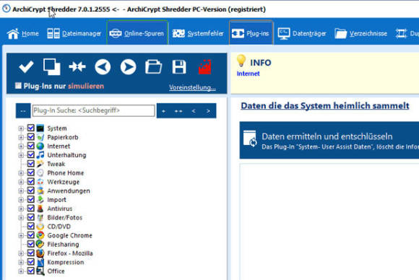419x280 pixels.
Task: Uncheck the Tweak checkbox
Action: tap(31, 164)
